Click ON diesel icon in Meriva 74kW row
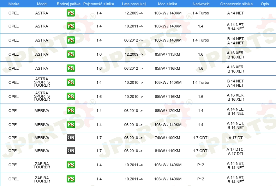The image size is (276, 186). tap(71, 137)
